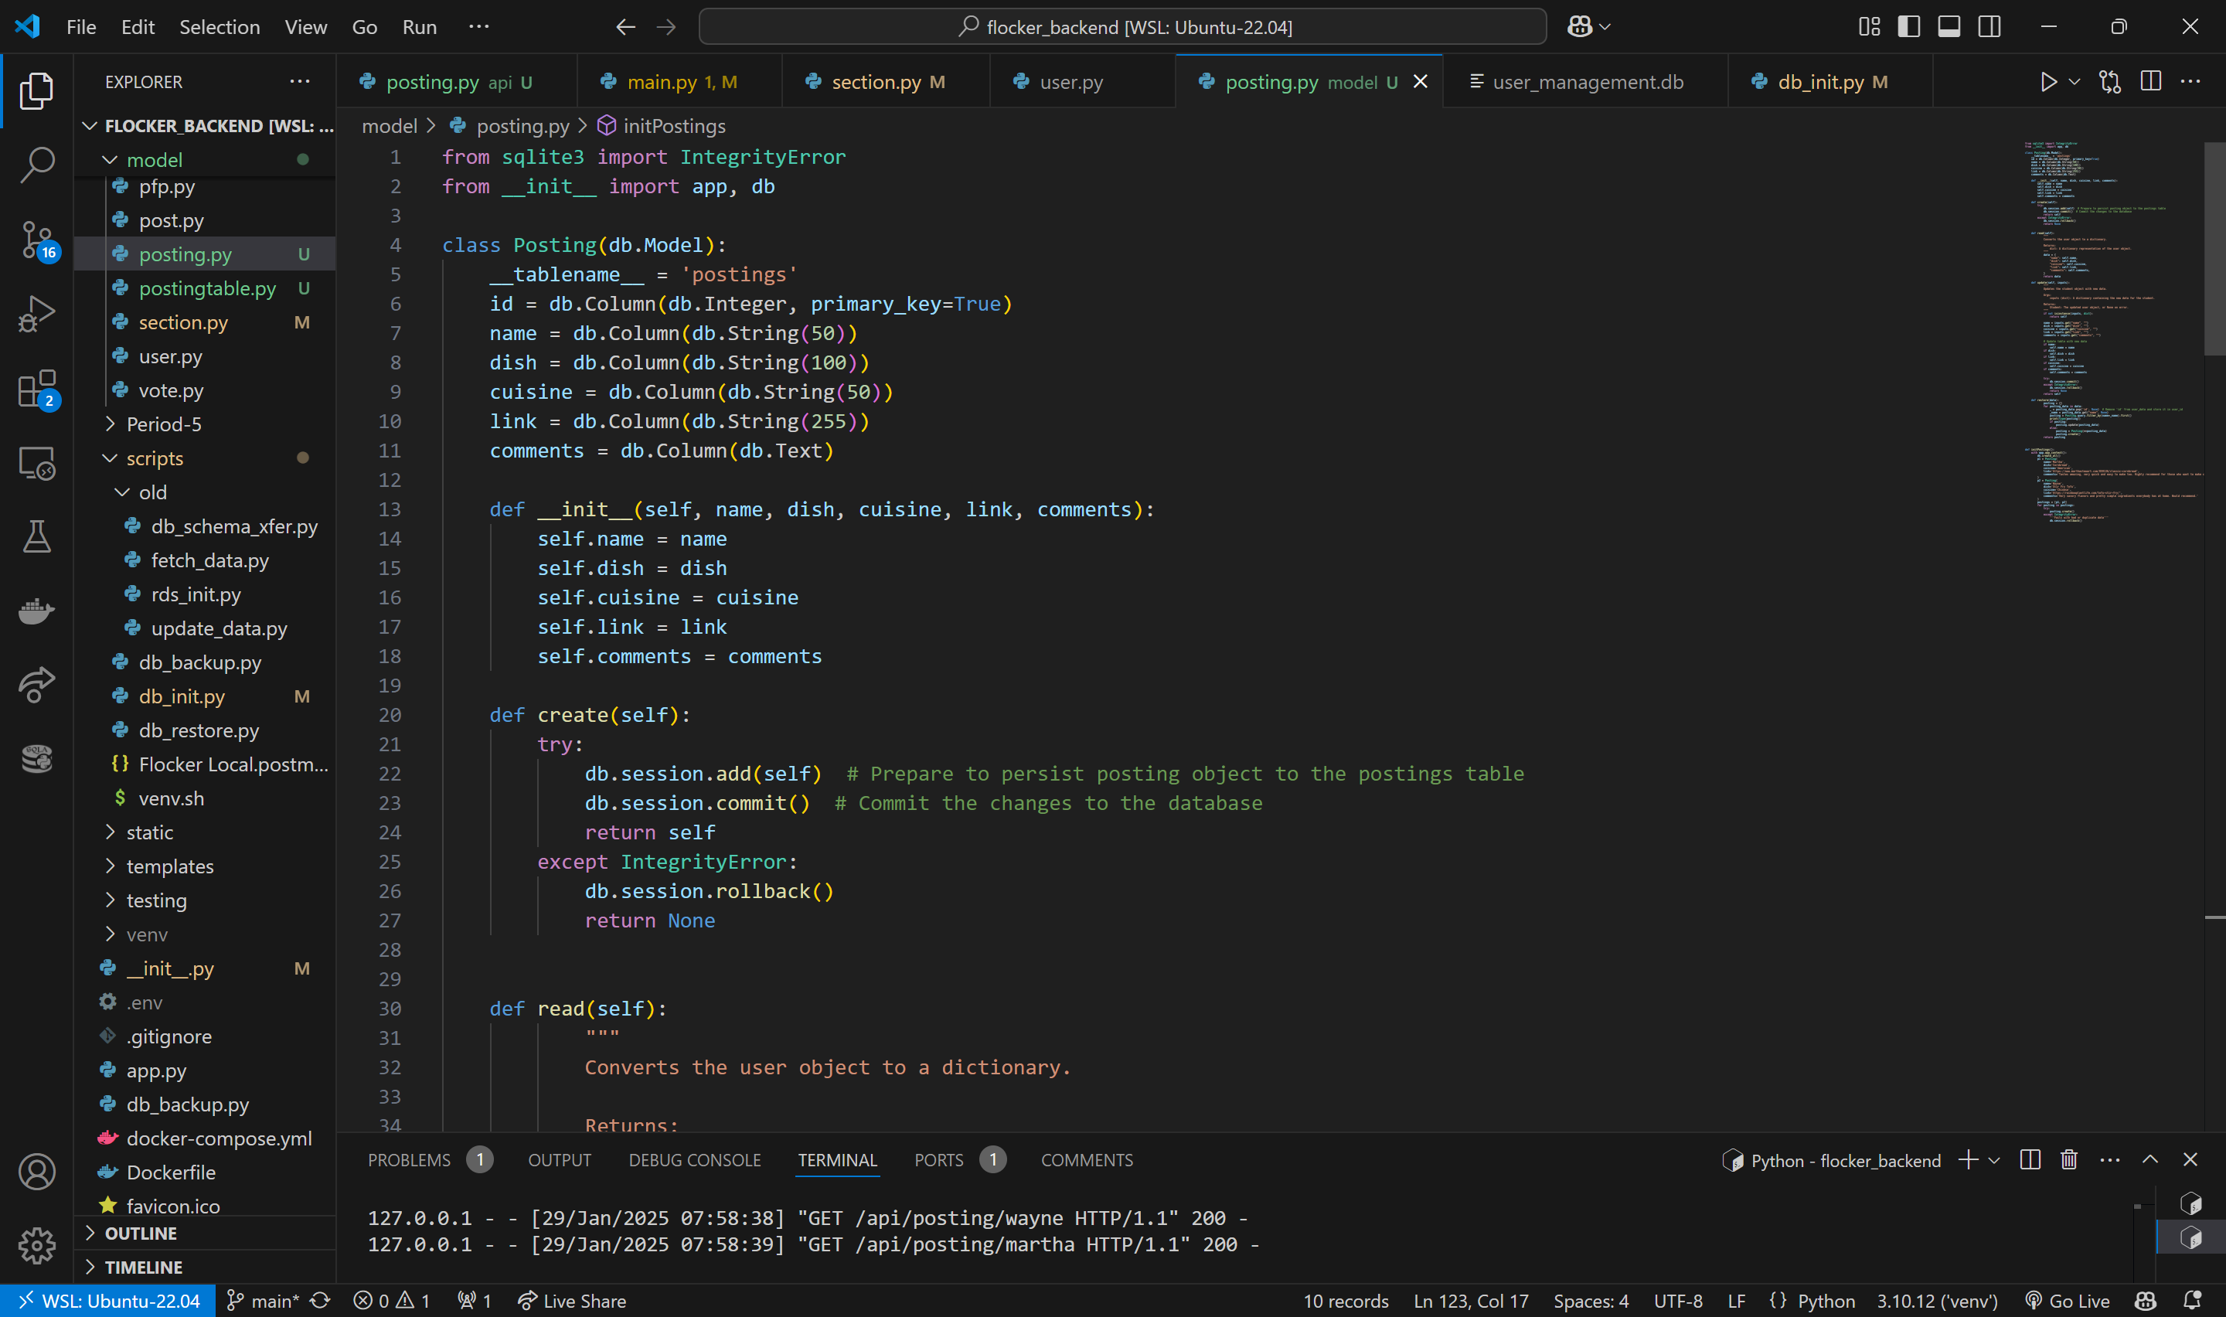Image resolution: width=2226 pixels, height=1317 pixels.
Task: Expand the templates folder
Action: [x=110, y=866]
